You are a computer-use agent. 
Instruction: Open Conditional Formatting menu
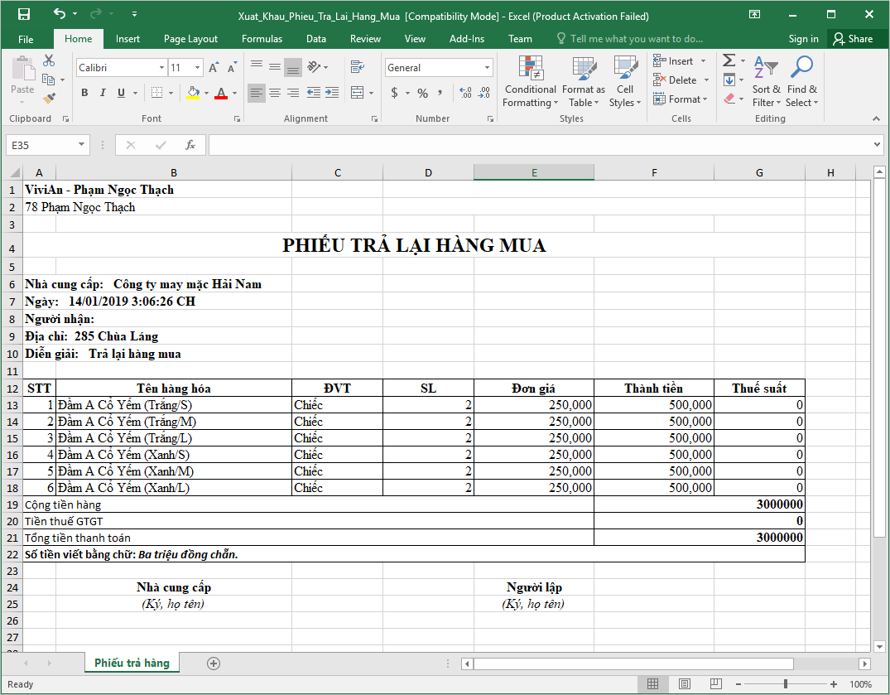pos(530,82)
